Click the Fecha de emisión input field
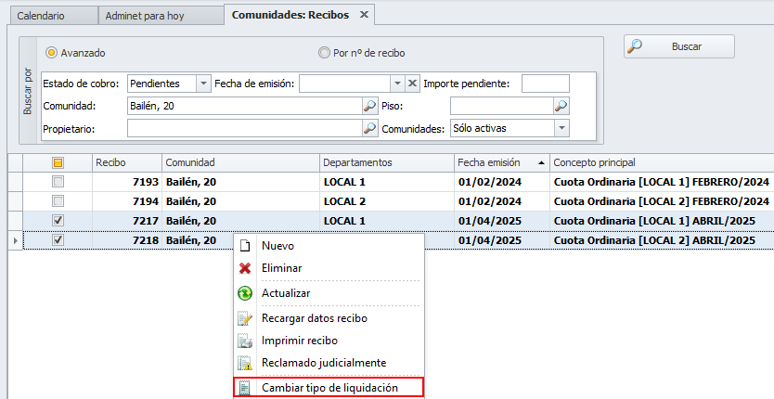 coord(344,84)
